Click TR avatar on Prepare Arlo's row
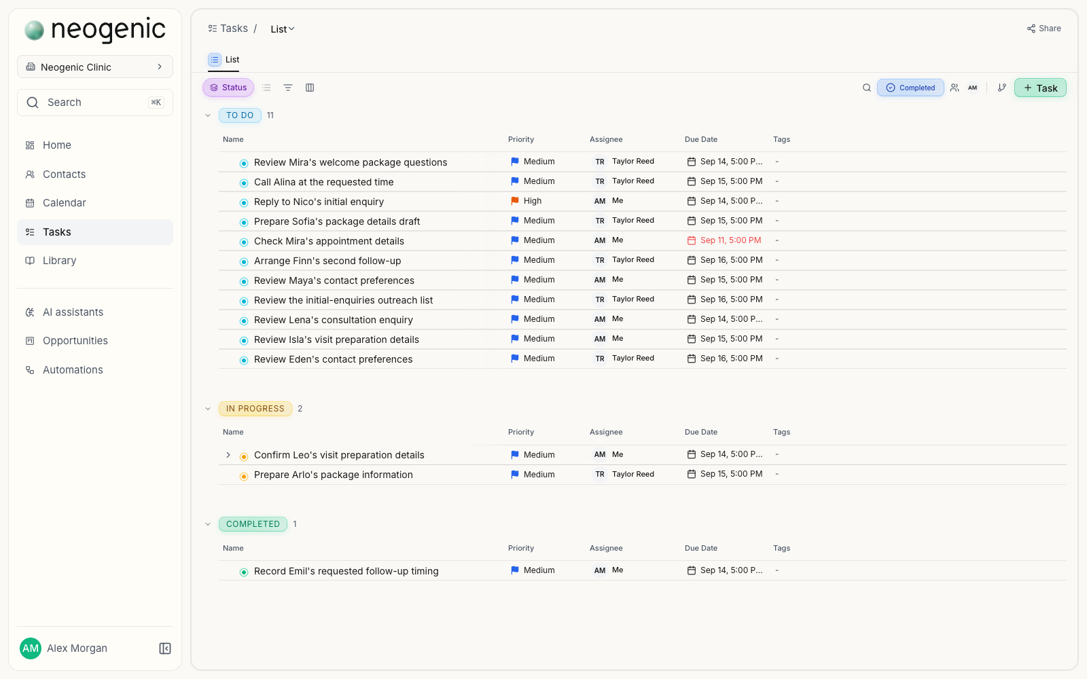 tap(600, 475)
